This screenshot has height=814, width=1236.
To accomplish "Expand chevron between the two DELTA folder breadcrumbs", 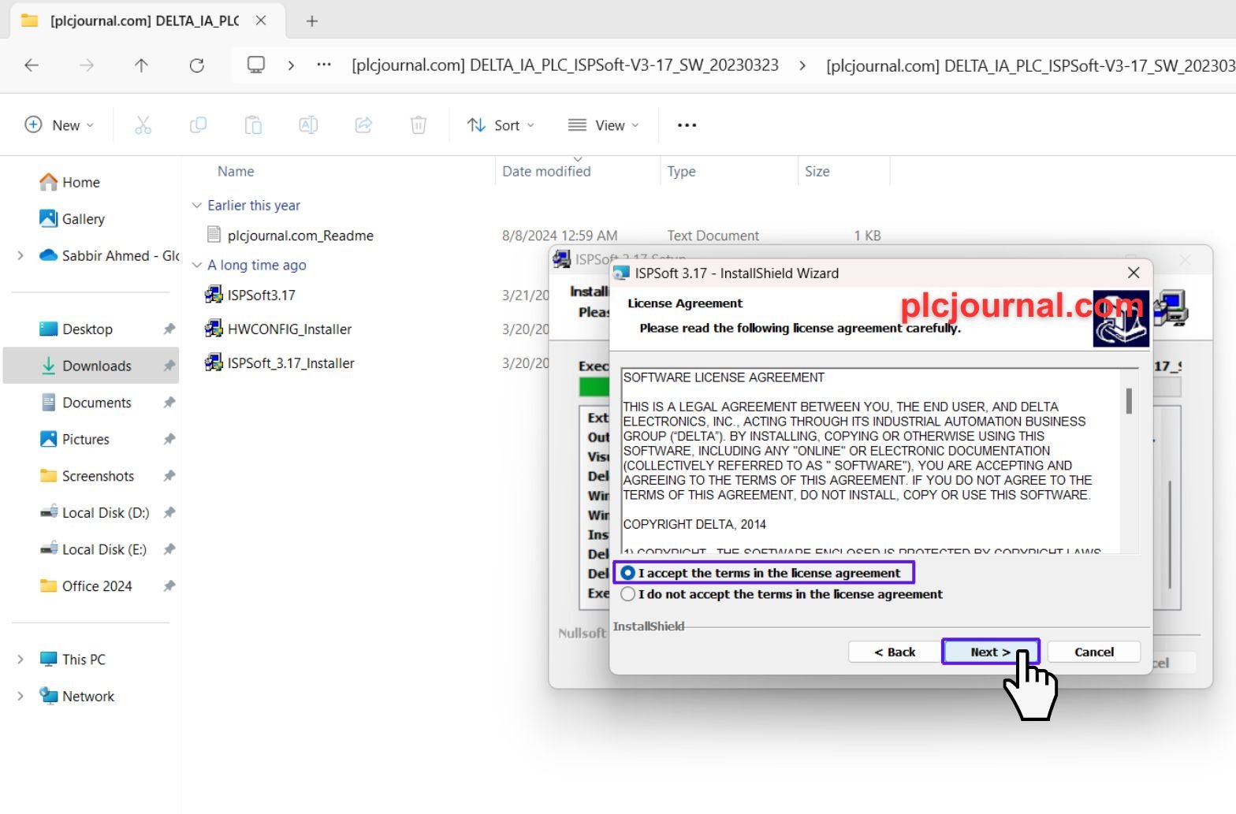I will pyautogui.click(x=802, y=65).
